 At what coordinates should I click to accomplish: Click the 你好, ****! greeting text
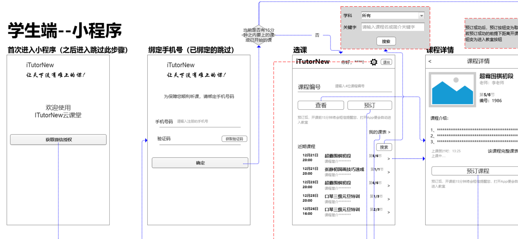tap(353, 62)
